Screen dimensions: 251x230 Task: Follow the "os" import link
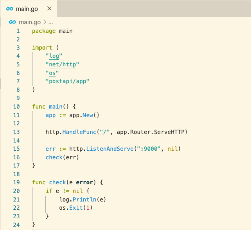click(52, 73)
